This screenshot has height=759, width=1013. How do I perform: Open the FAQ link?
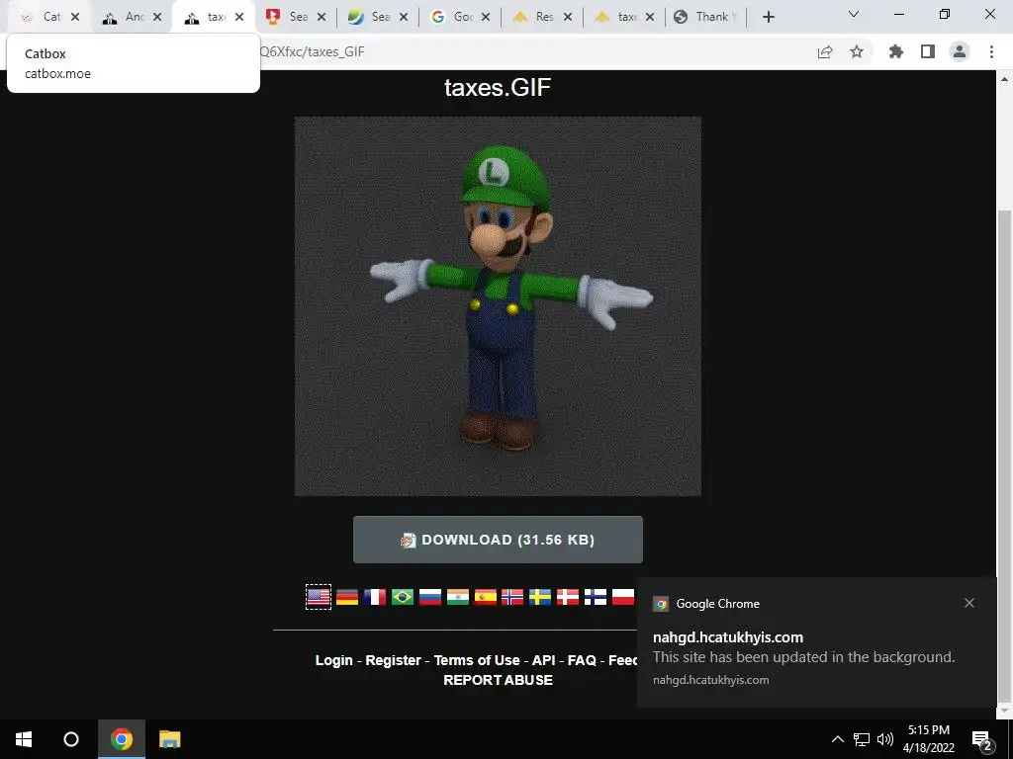582,660
